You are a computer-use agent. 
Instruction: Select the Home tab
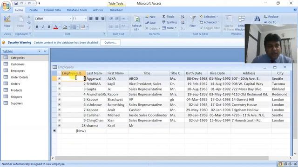tap(19, 10)
